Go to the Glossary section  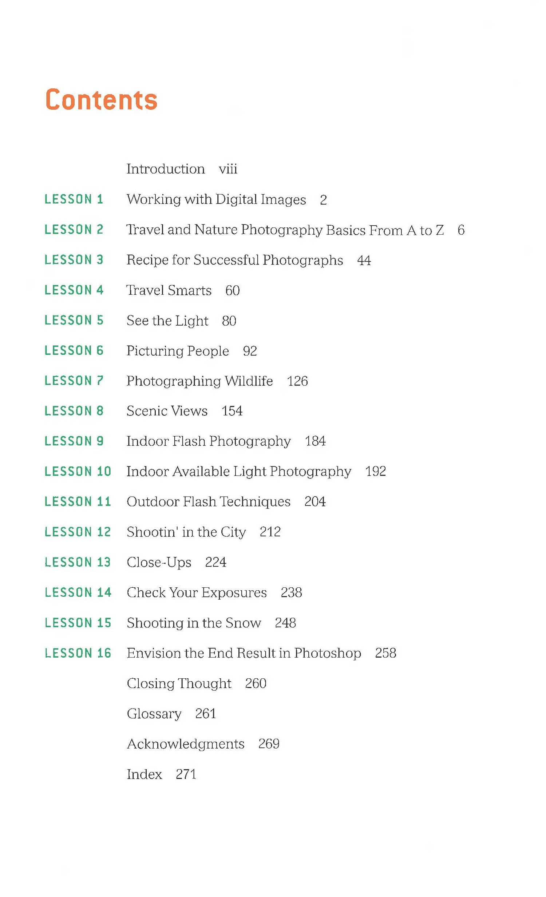coord(154,713)
